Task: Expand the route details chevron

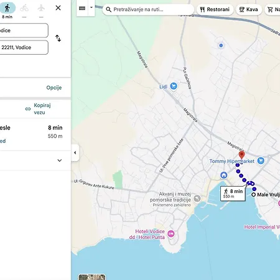Action: click(x=60, y=161)
